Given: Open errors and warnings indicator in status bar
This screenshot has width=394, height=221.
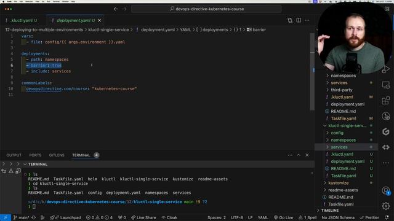Looking at the screenshot, I should tap(99, 217).
